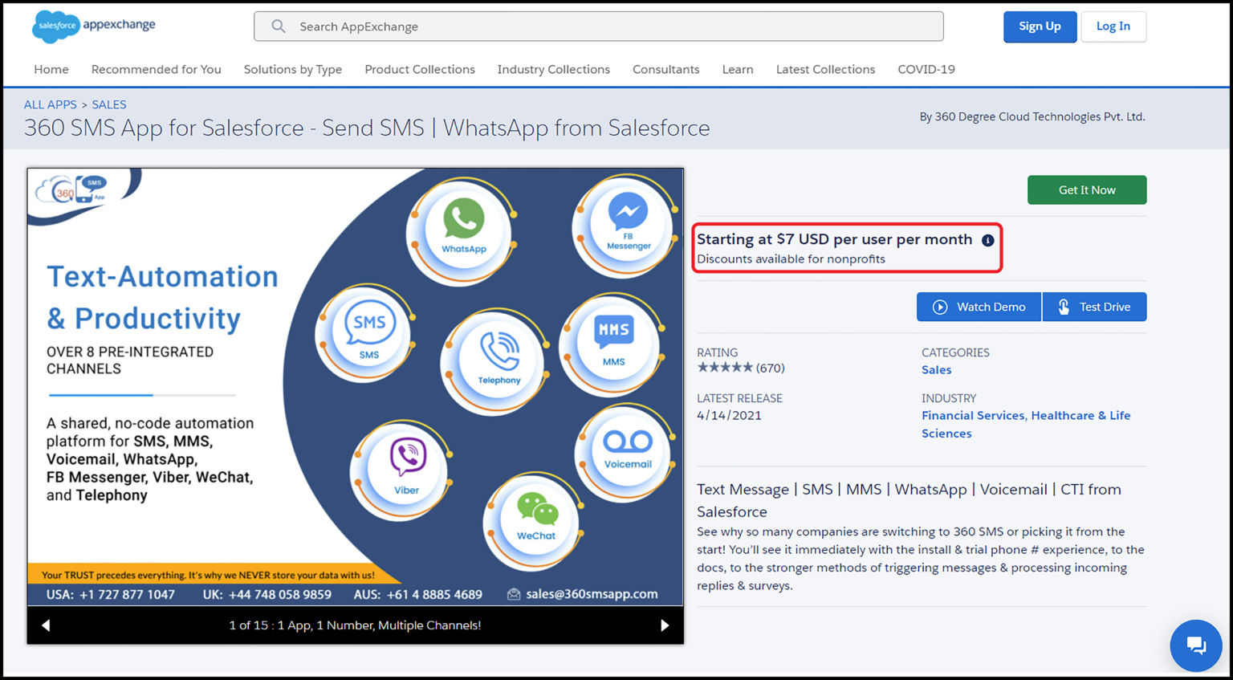Open Product Collections menu

pos(420,69)
